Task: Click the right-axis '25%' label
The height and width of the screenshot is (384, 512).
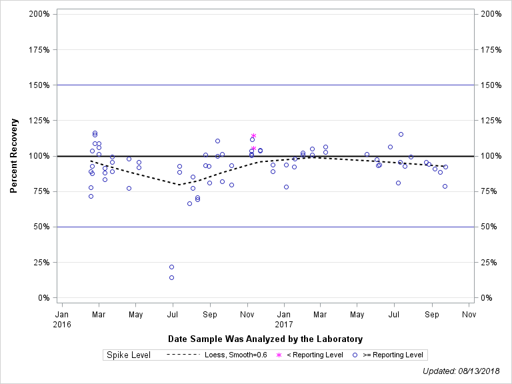Action: point(489,263)
